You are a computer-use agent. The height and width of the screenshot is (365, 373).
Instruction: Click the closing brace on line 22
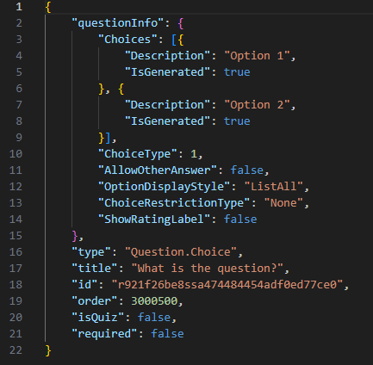(x=48, y=350)
